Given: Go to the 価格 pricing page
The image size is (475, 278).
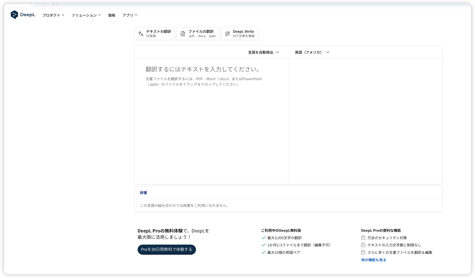Looking at the screenshot, I should point(112,15).
